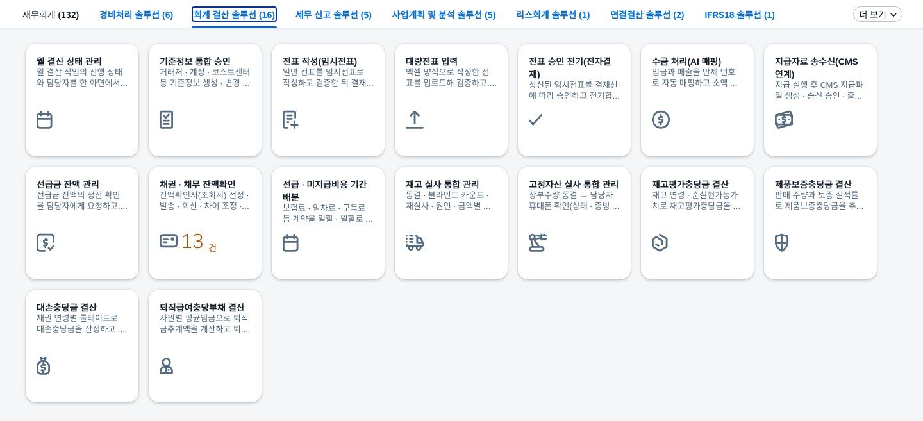Click description text starting 입금과 매출을 반제
The image size is (923, 421).
[x=695, y=78]
